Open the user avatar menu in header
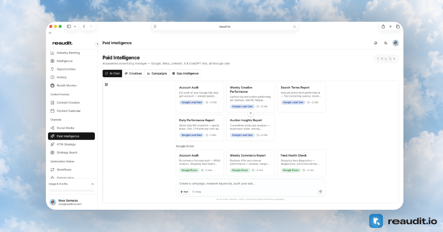 tap(396, 43)
